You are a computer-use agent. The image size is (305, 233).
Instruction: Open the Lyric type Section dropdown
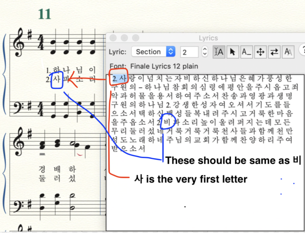pyautogui.click(x=153, y=52)
